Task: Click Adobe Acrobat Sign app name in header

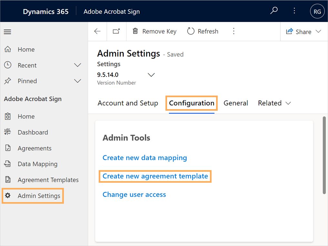Action: [x=112, y=12]
